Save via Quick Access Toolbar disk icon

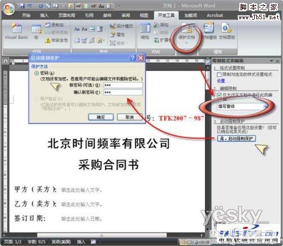(x=23, y=6)
